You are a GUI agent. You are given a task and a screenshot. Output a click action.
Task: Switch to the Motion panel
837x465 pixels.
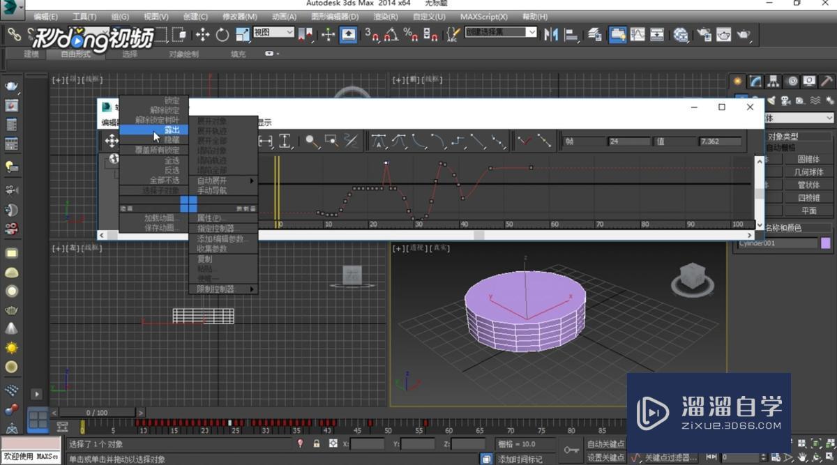coord(792,80)
